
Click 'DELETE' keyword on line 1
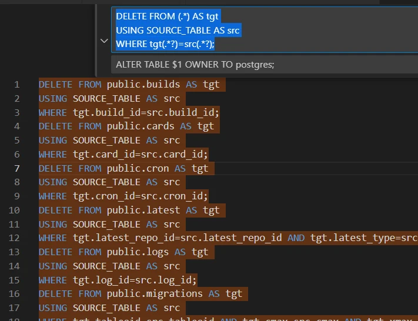point(55,85)
